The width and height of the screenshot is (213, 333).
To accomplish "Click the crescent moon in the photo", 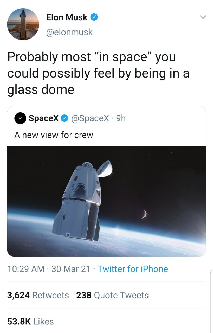I will point(144,214).
